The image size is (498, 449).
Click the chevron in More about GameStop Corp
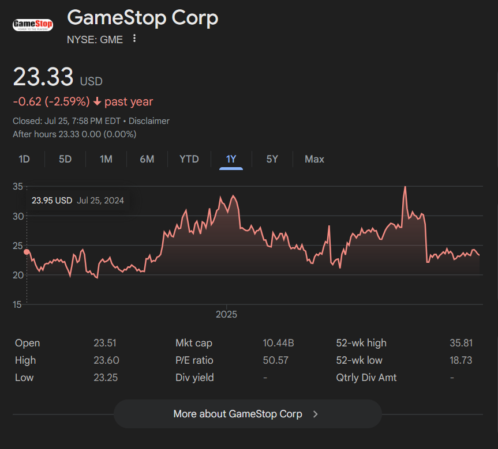pos(315,414)
